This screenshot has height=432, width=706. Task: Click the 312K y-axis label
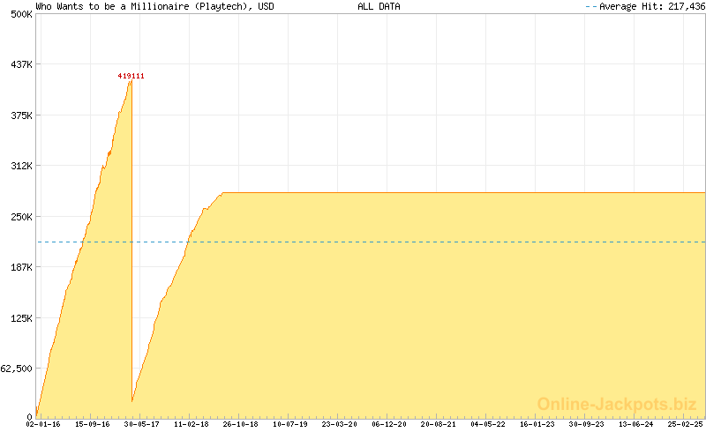click(x=20, y=166)
